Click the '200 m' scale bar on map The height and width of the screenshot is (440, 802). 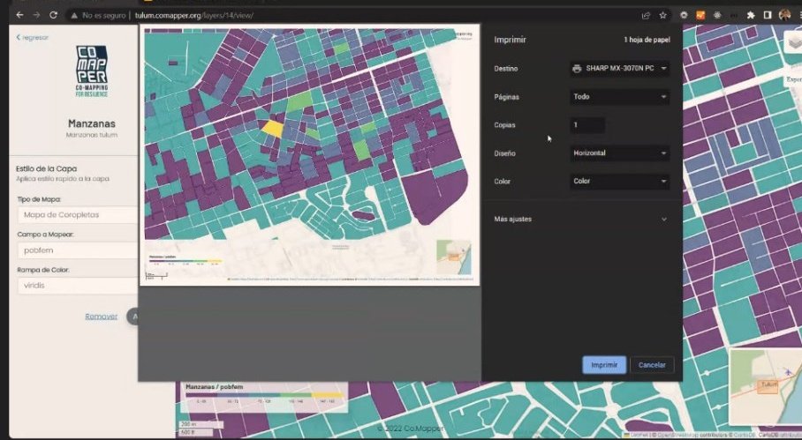200,424
